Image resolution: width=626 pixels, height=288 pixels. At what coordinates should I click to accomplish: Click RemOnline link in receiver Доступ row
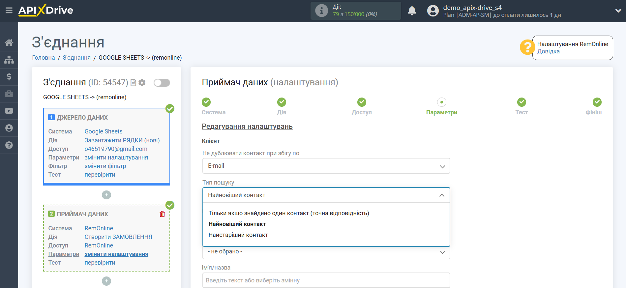coord(99,245)
